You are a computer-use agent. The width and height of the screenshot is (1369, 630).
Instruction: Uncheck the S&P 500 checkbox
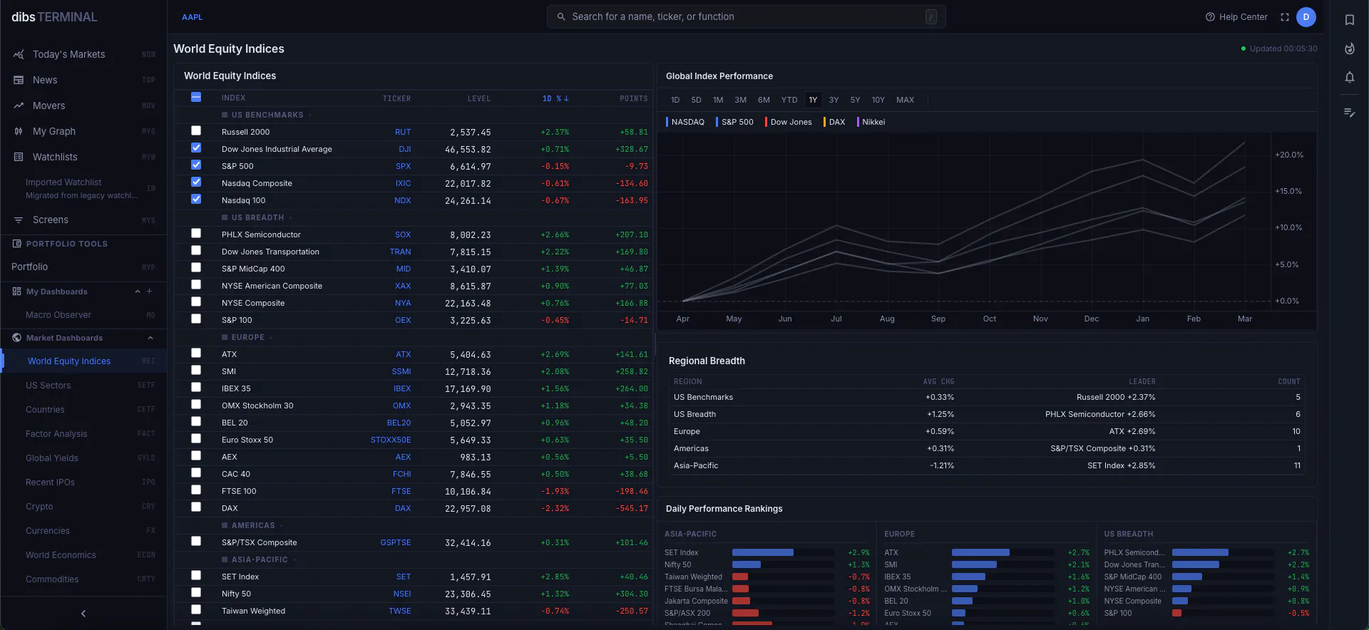tap(196, 165)
